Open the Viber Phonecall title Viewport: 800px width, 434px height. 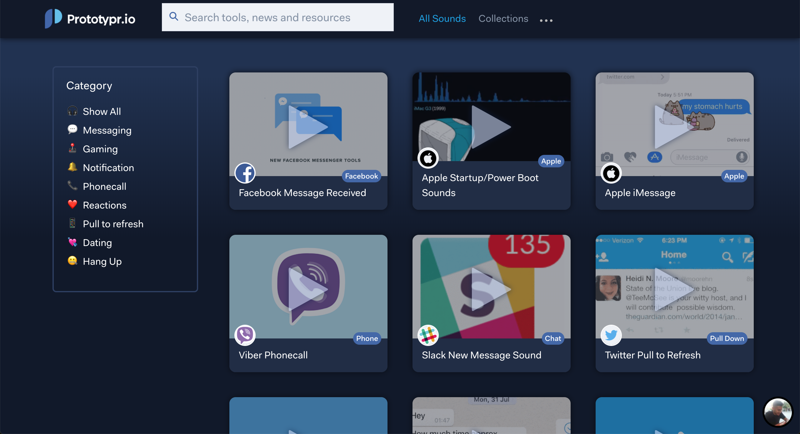[273, 355]
